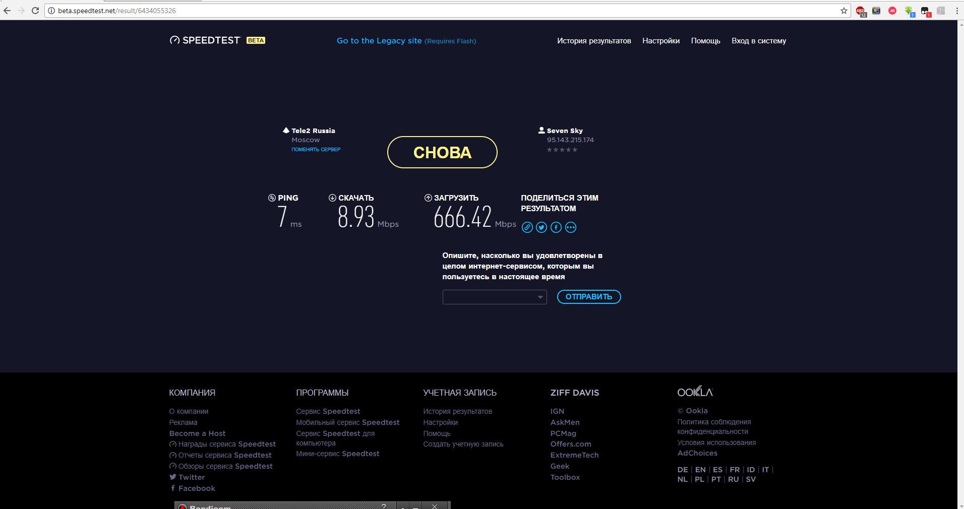Switch language to SV
Viewport: 964px width, 509px height.
751,479
